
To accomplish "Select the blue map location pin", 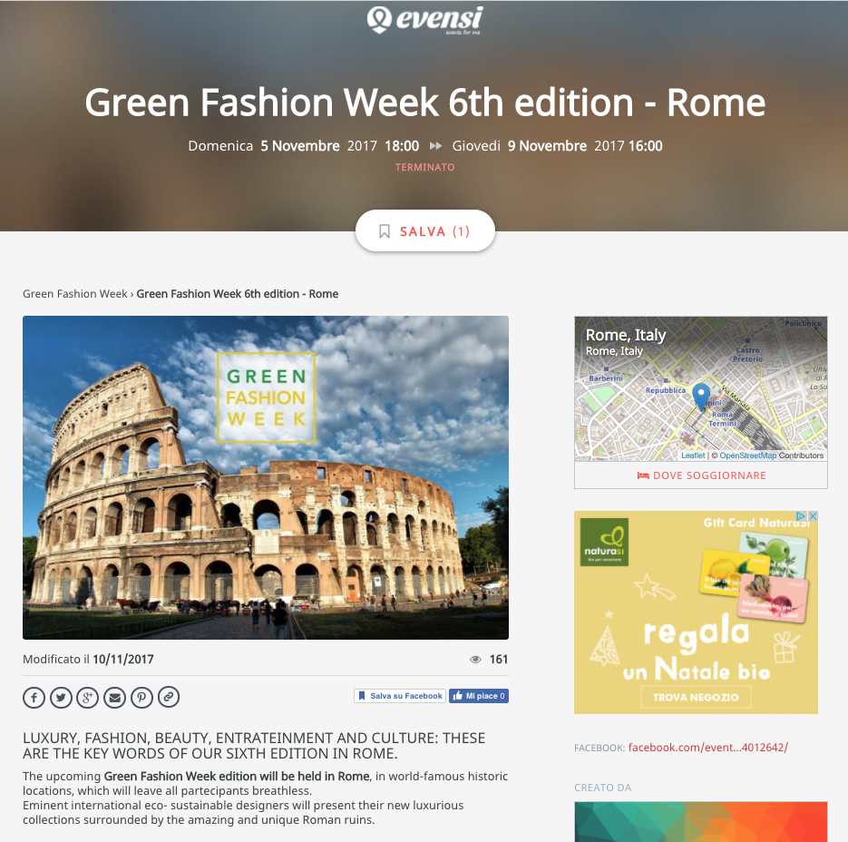I will [701, 397].
